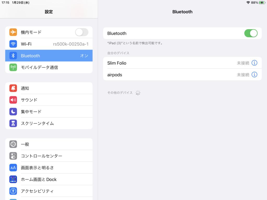Tap the Home Screen and Dock grid icon
The width and height of the screenshot is (267, 200).
[x=13, y=179]
